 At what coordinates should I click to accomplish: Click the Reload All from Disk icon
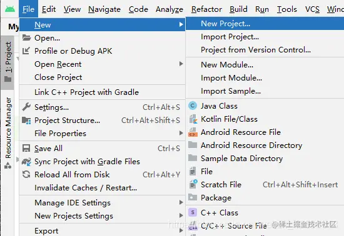[x=26, y=174]
